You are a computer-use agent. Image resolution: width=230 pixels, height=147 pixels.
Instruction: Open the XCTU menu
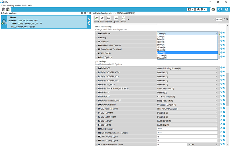tap(3, 5)
